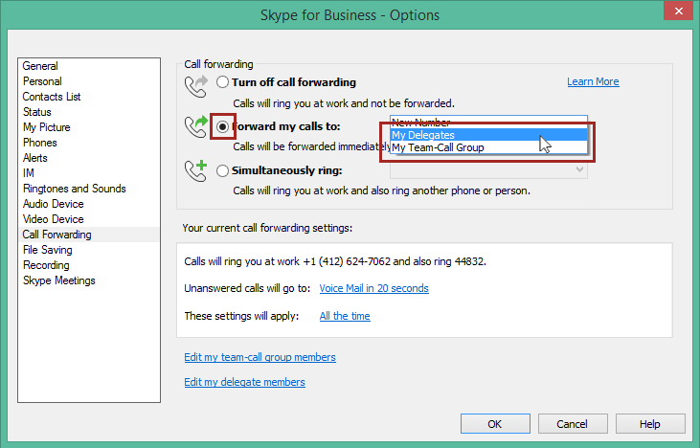Screen dimensions: 700x448
Task: Expand the Simultaneously ring combo box arrow
Action: pos(579,169)
